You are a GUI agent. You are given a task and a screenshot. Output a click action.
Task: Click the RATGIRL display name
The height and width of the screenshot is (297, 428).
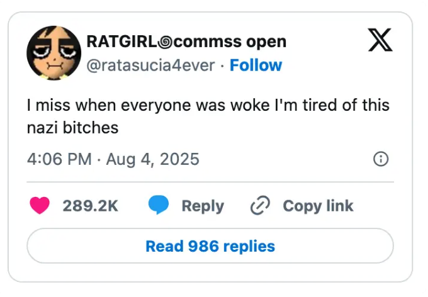coord(121,42)
